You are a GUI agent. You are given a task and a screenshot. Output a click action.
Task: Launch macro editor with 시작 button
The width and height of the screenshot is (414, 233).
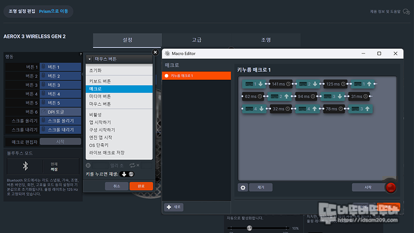[60, 142]
